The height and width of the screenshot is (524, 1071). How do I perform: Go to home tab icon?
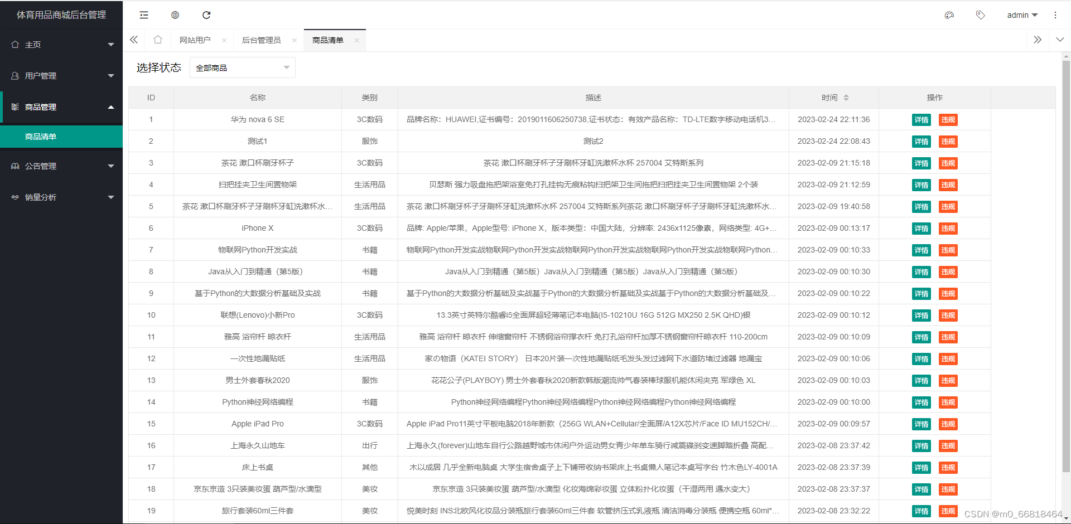(158, 40)
